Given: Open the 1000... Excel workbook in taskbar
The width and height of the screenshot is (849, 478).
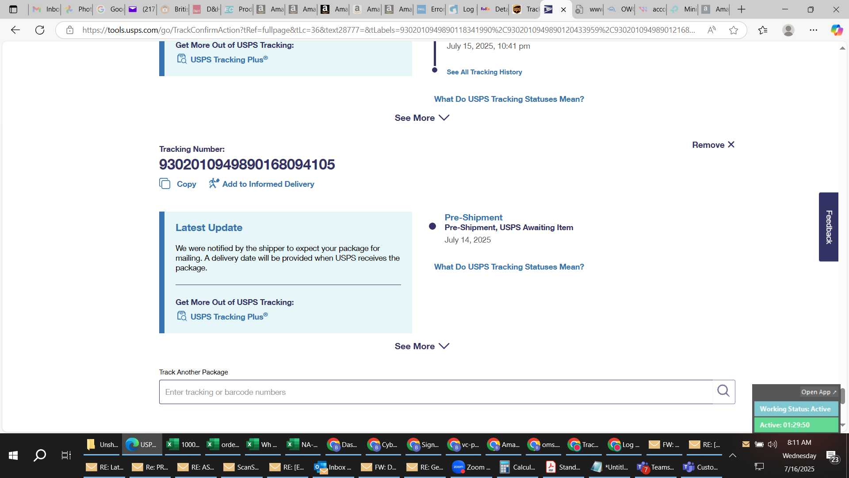Looking at the screenshot, I should [184, 444].
